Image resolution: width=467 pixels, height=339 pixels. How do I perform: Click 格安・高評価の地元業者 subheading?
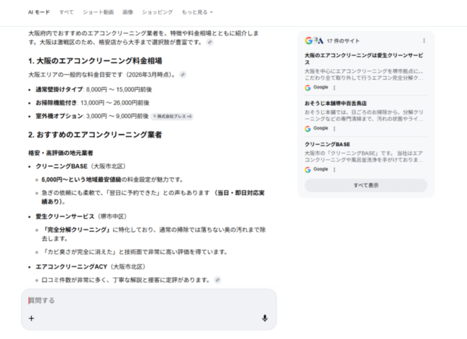pyautogui.click(x=60, y=153)
